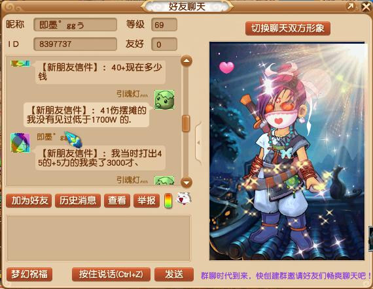
Task: Open the red-yellow-green text color bar
Action: [168, 201]
